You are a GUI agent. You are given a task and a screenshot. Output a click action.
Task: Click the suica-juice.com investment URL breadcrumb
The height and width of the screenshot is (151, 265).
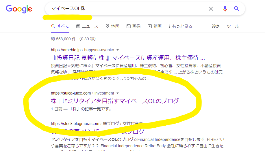pyautogui.click(x=82, y=93)
